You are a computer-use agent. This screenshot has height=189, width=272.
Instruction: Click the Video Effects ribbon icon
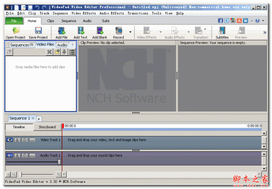[147, 30]
